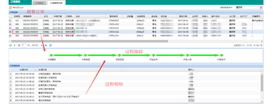Click the 订单提交 process node
This screenshot has height=104, width=276.
point(51,55)
